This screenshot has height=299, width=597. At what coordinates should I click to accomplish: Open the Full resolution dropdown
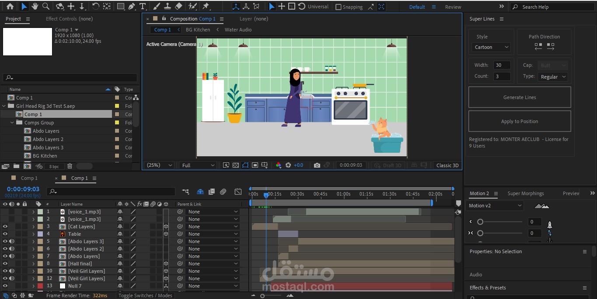tap(198, 165)
